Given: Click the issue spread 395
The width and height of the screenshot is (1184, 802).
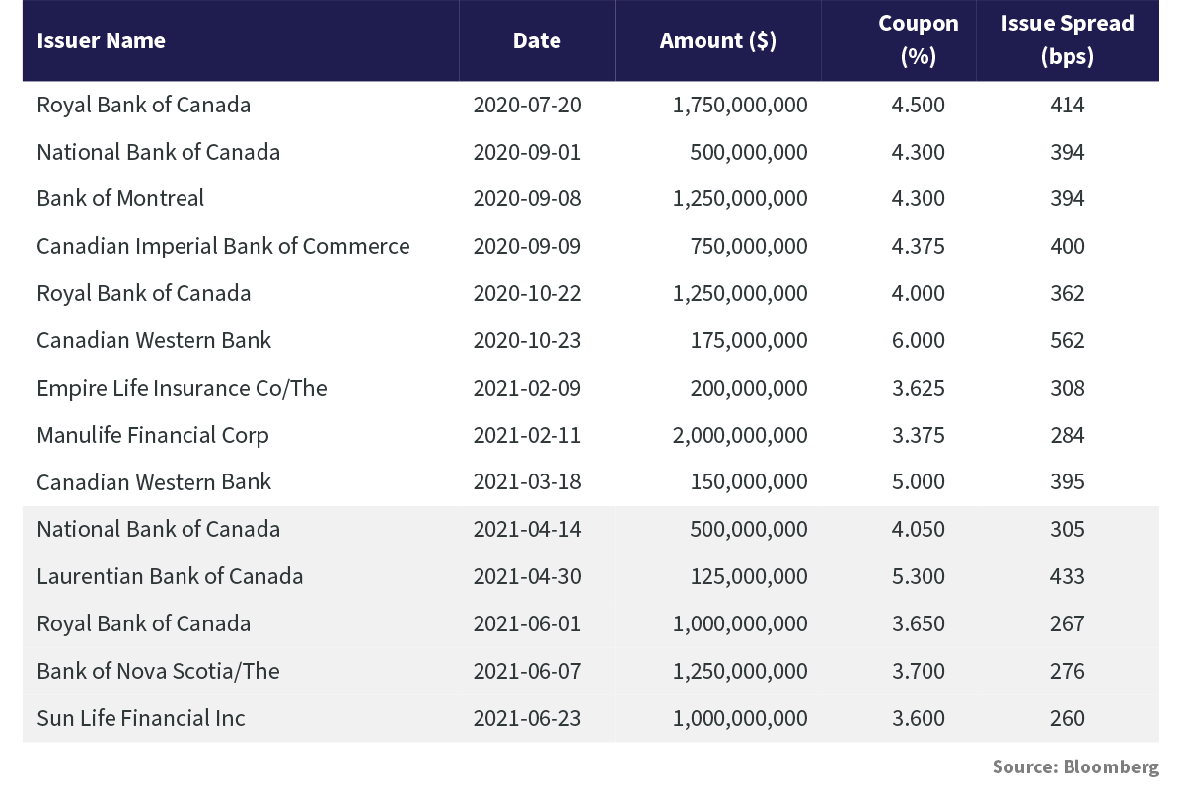Looking at the screenshot, I should [1068, 481].
